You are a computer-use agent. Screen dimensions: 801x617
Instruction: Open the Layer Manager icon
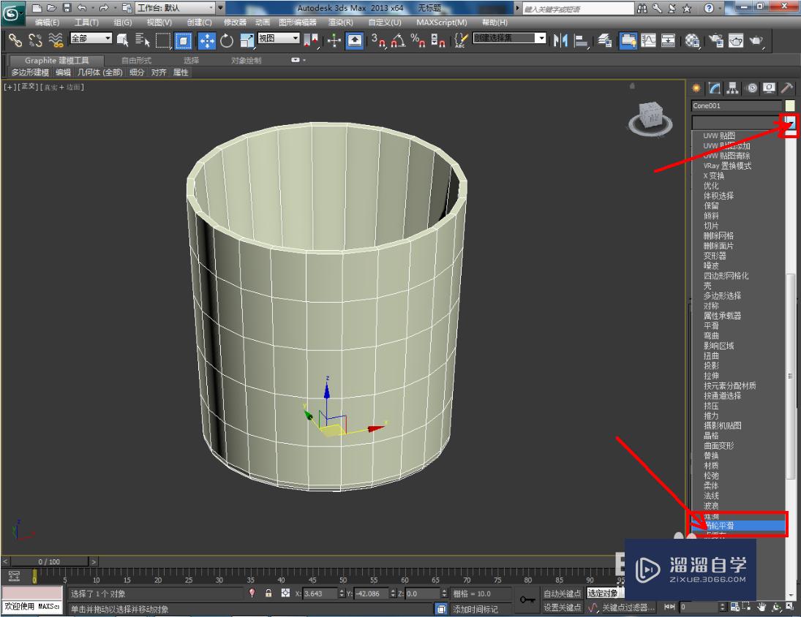(x=605, y=40)
